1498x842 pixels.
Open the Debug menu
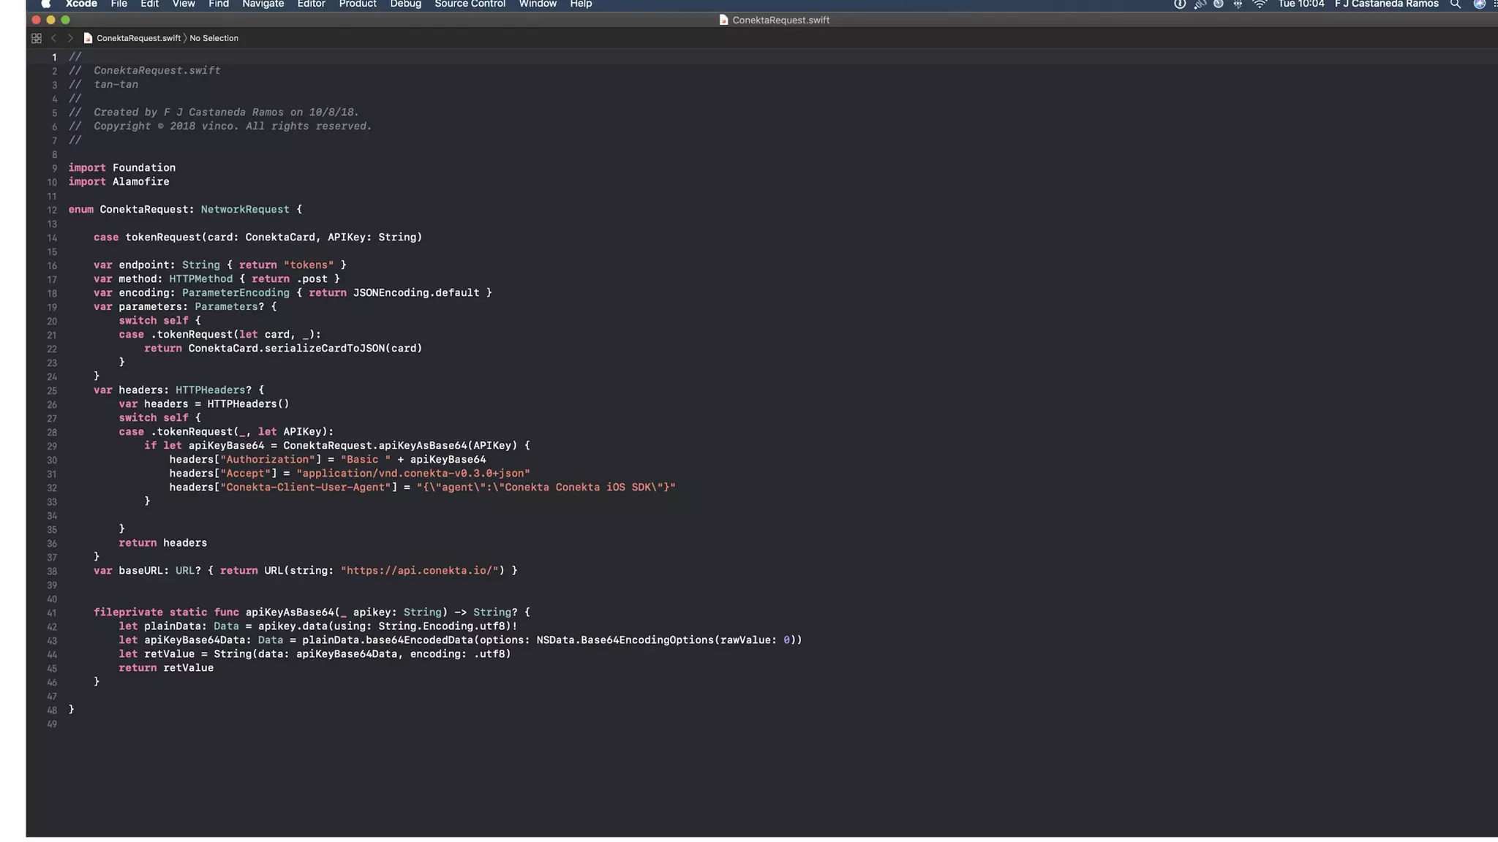(x=405, y=4)
